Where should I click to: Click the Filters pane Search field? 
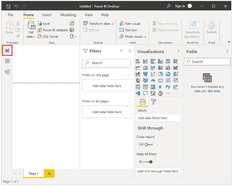[106, 63]
